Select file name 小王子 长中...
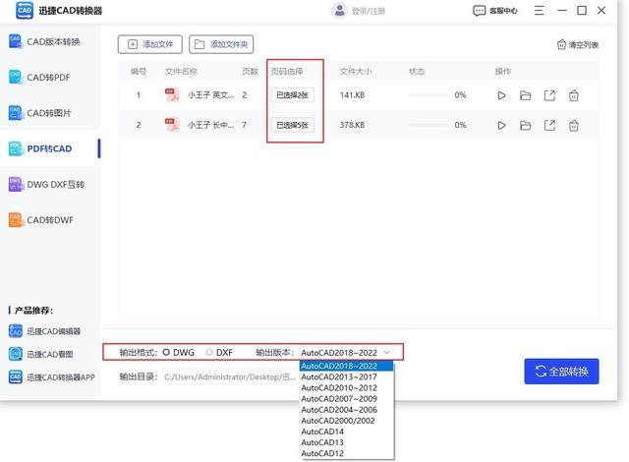The width and height of the screenshot is (629, 462). pos(210,125)
